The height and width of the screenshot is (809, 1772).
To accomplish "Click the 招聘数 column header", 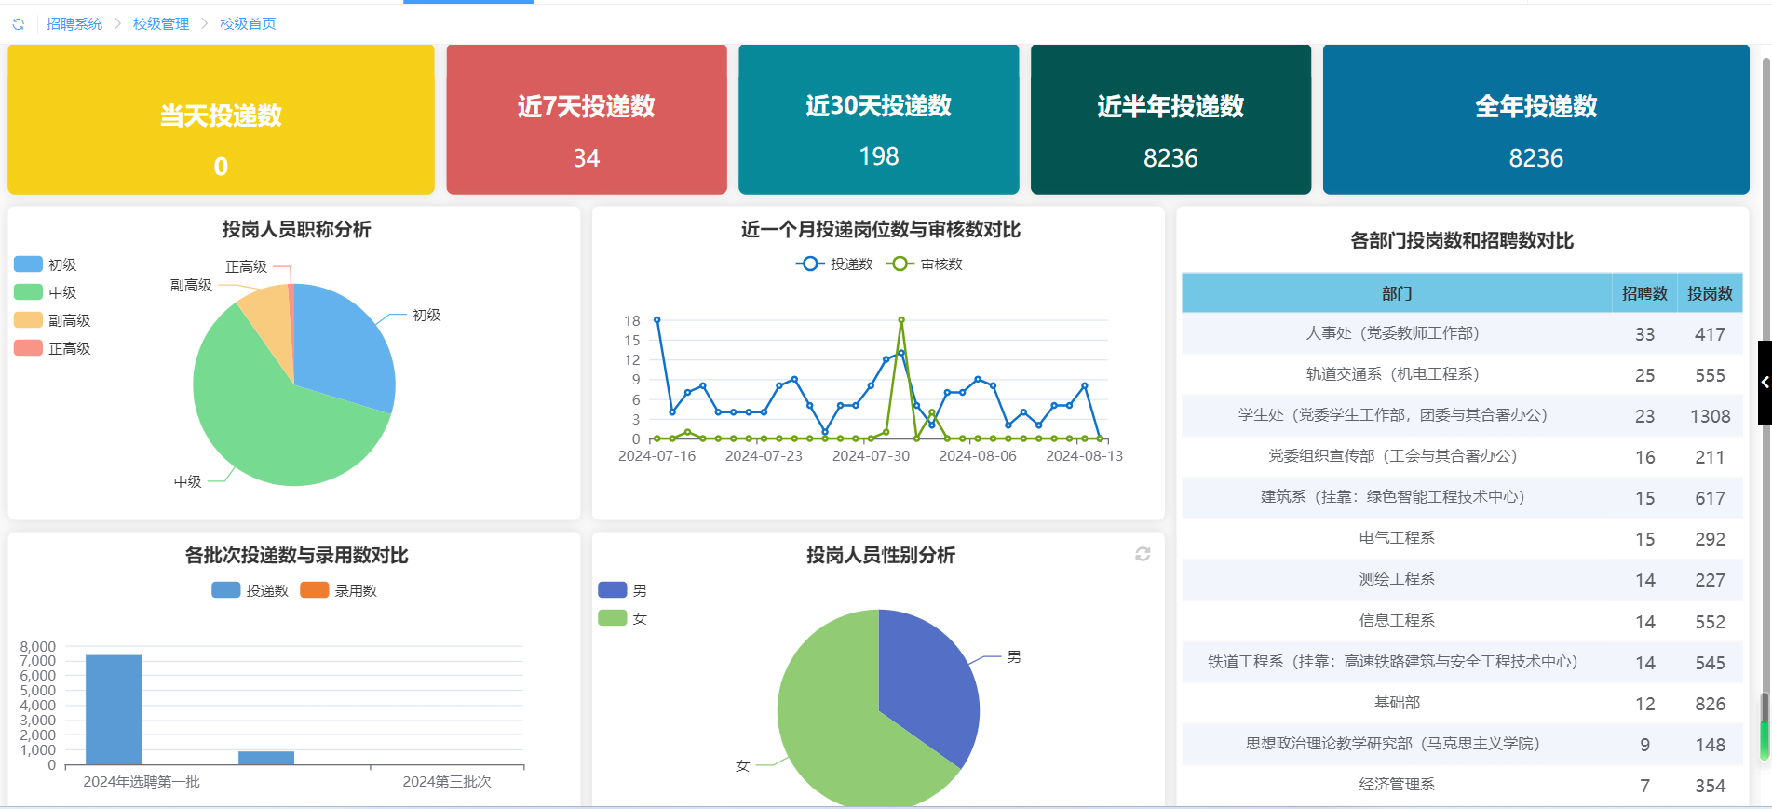I will pos(1644,293).
